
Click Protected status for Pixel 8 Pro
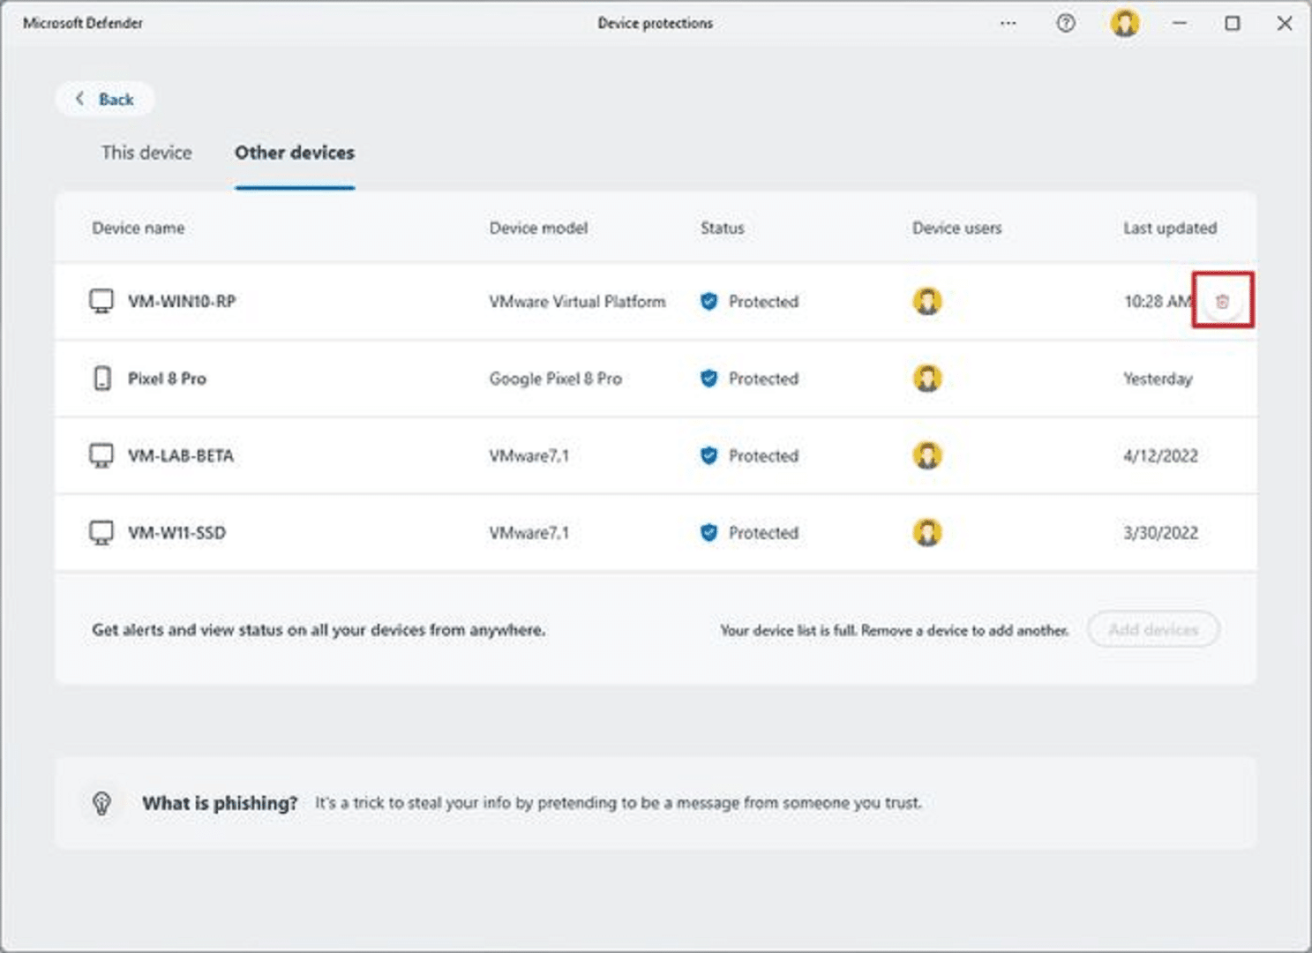pos(763,379)
